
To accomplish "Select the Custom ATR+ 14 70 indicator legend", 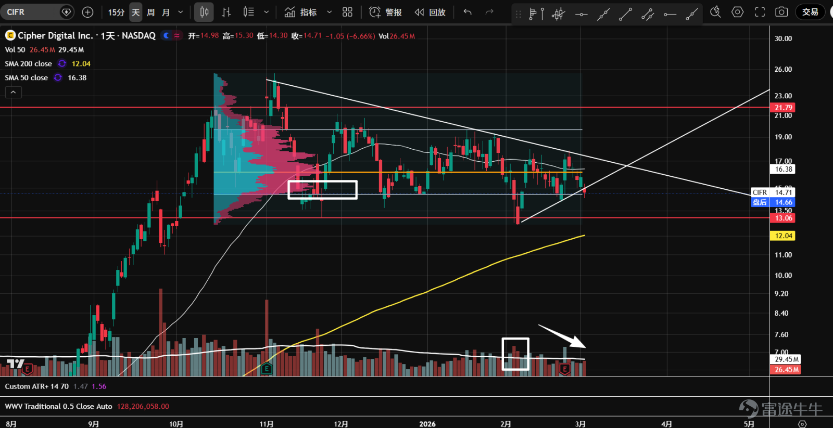I will pyautogui.click(x=36, y=386).
